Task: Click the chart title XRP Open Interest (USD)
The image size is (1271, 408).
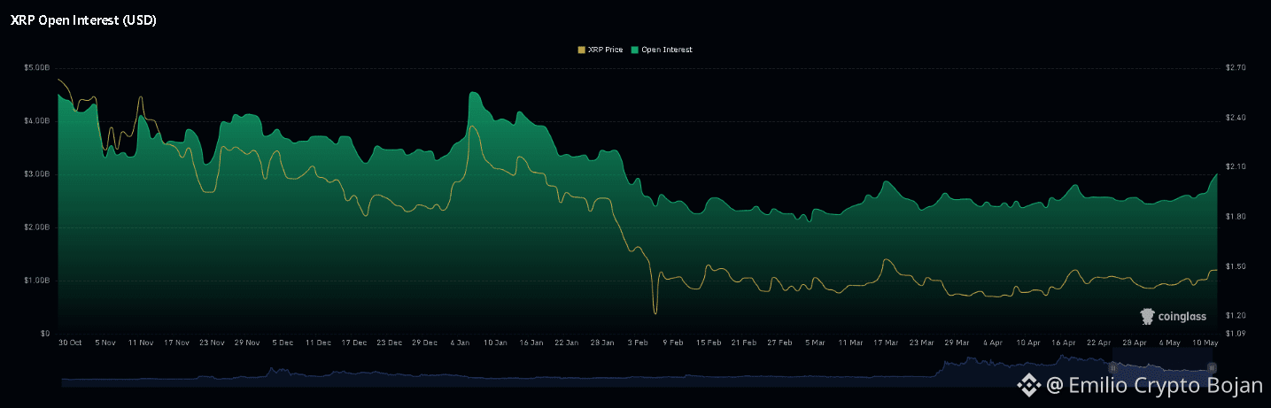Action: click(83, 20)
